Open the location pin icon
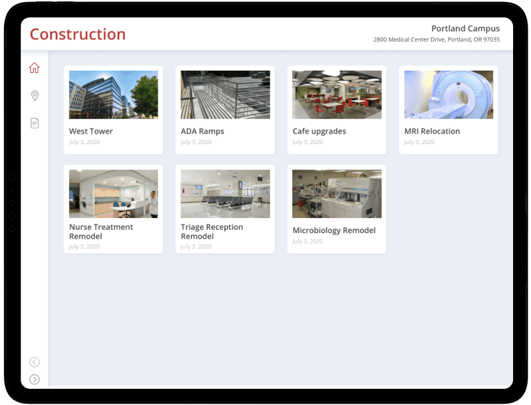531x405 pixels. (x=35, y=95)
